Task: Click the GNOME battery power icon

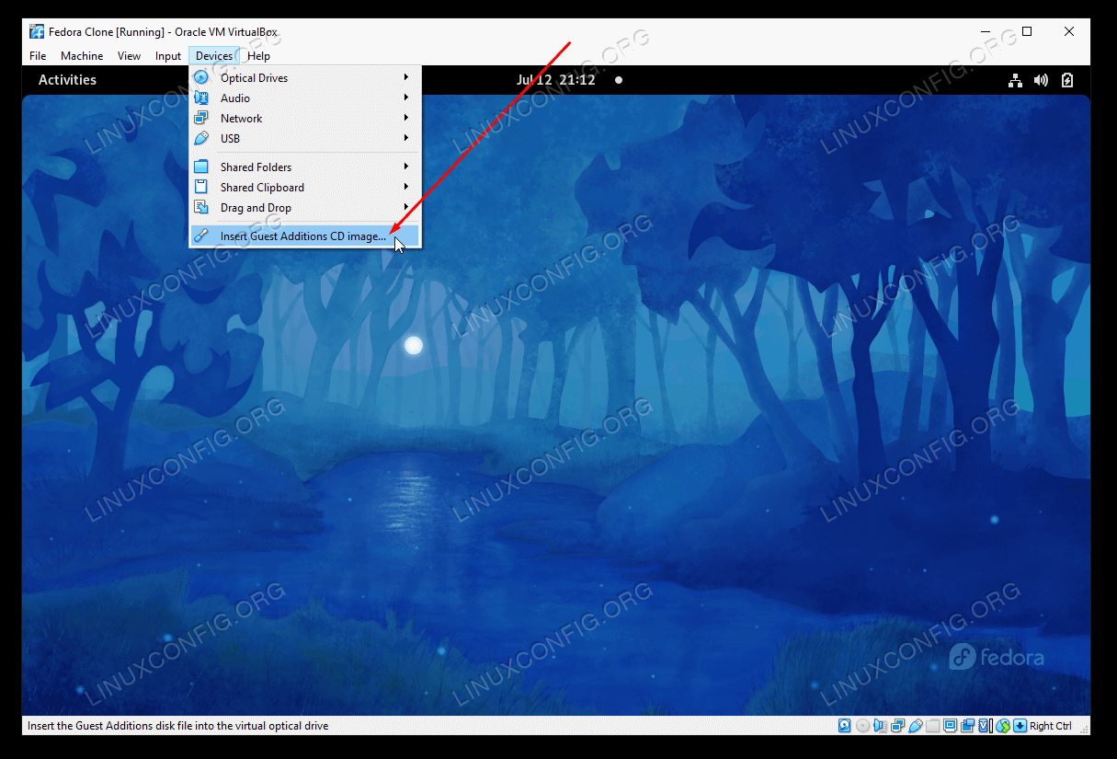Action: [1066, 80]
